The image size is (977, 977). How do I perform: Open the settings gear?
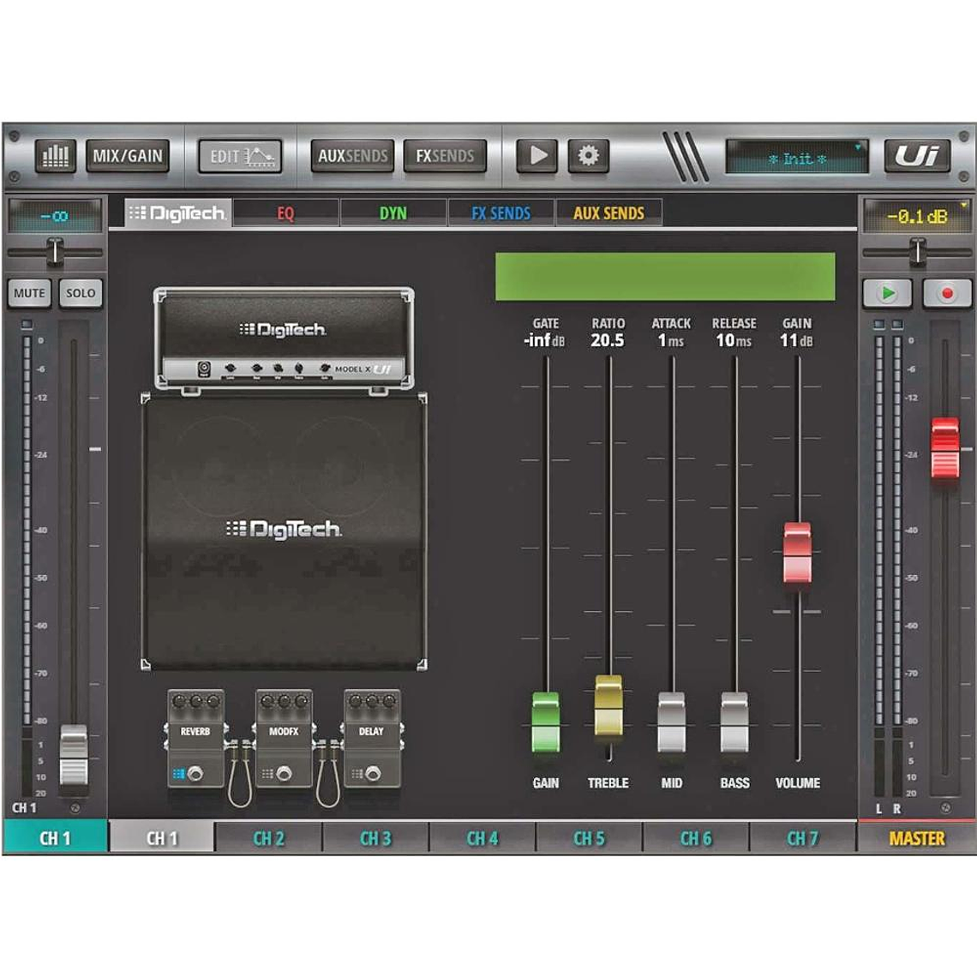tap(585, 155)
